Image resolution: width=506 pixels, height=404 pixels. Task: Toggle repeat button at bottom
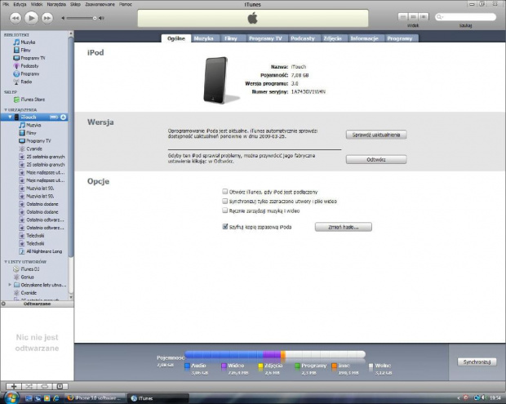[x=45, y=386]
